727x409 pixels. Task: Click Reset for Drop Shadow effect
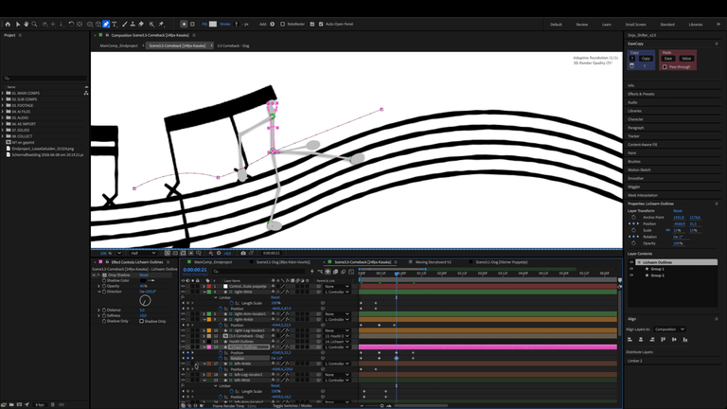[x=144, y=275]
